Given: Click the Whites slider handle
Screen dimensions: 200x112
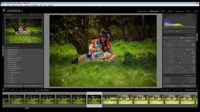Looking at the screenshot, I should tap(174, 61).
